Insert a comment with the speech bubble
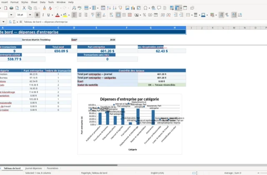 tap(159, 8)
